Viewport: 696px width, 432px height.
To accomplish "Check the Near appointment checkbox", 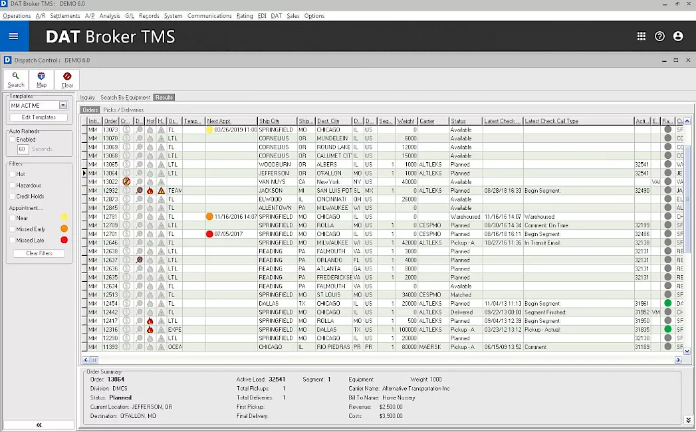I will coord(13,218).
